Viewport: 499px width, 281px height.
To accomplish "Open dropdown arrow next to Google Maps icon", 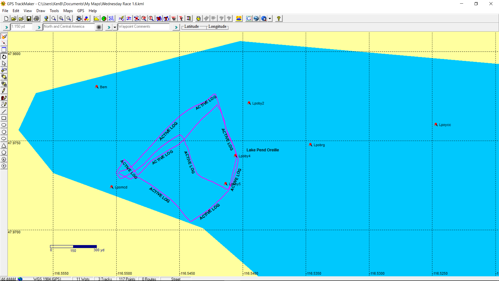I will coord(270,18).
